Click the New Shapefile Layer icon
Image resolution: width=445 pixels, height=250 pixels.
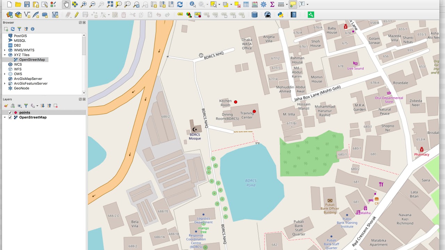(x=27, y=15)
